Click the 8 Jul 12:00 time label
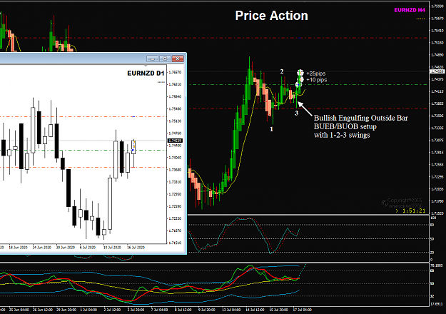The height and width of the screenshot is (314, 446). point(183,310)
